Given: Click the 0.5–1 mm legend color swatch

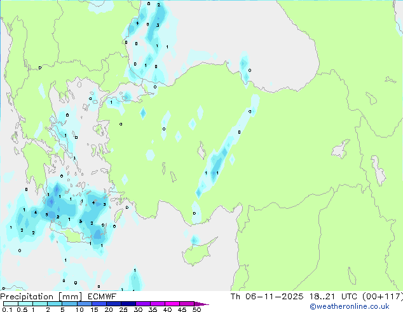Looking at the screenshot, I should coord(25,304).
